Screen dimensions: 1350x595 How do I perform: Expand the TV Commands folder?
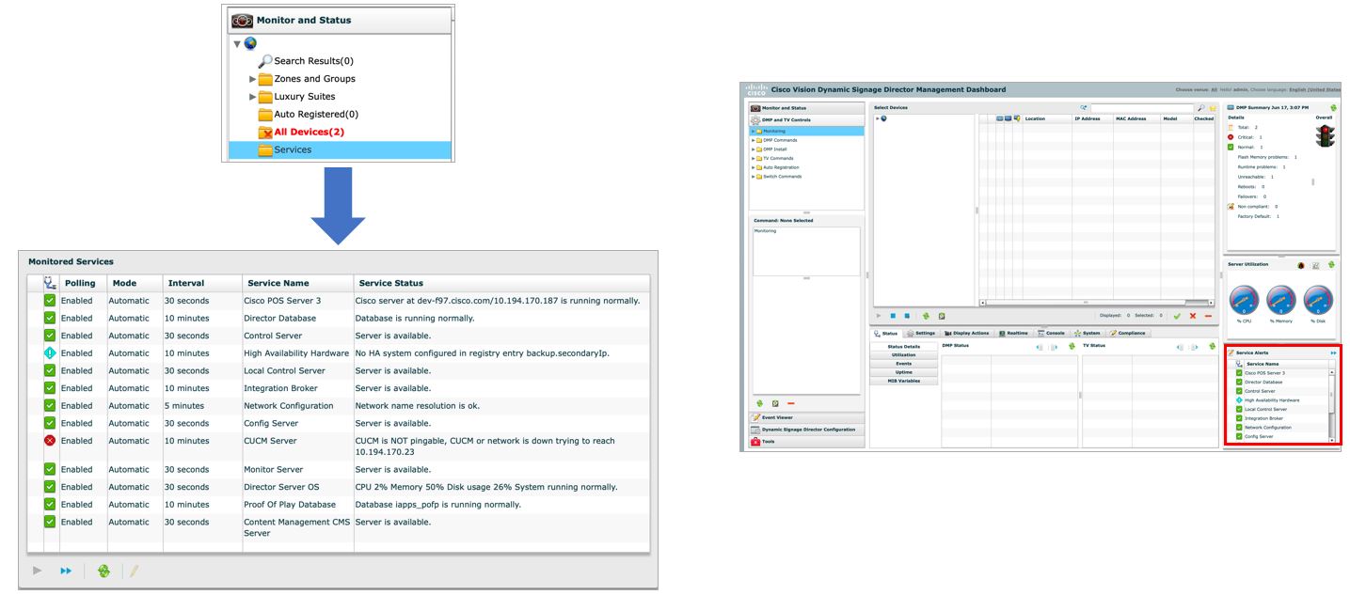pos(752,158)
